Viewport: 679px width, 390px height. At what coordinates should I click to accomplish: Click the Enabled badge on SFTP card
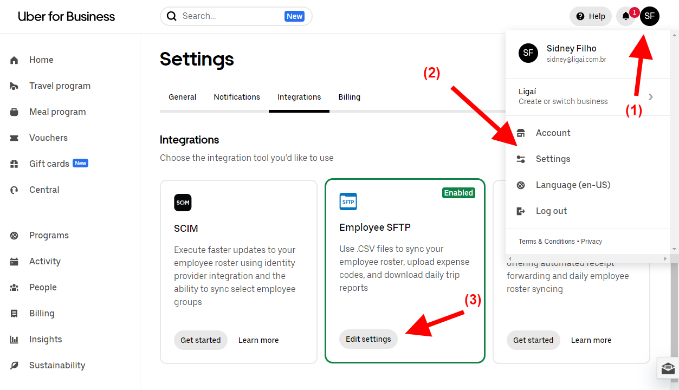pos(458,193)
